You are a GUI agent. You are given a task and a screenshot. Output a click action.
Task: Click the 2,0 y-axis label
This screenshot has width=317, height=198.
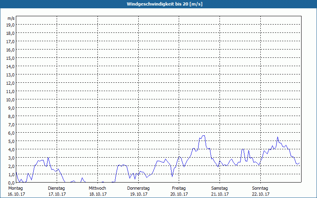point(11,166)
